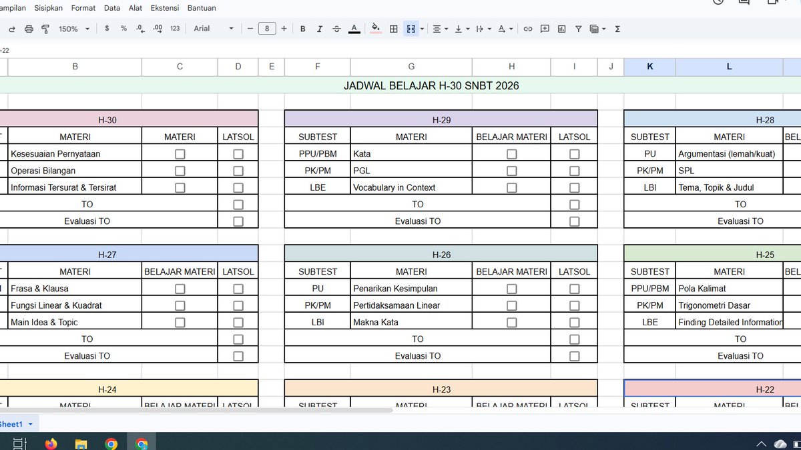
Task: Tick the H-29 TO checkbox
Action: click(574, 205)
